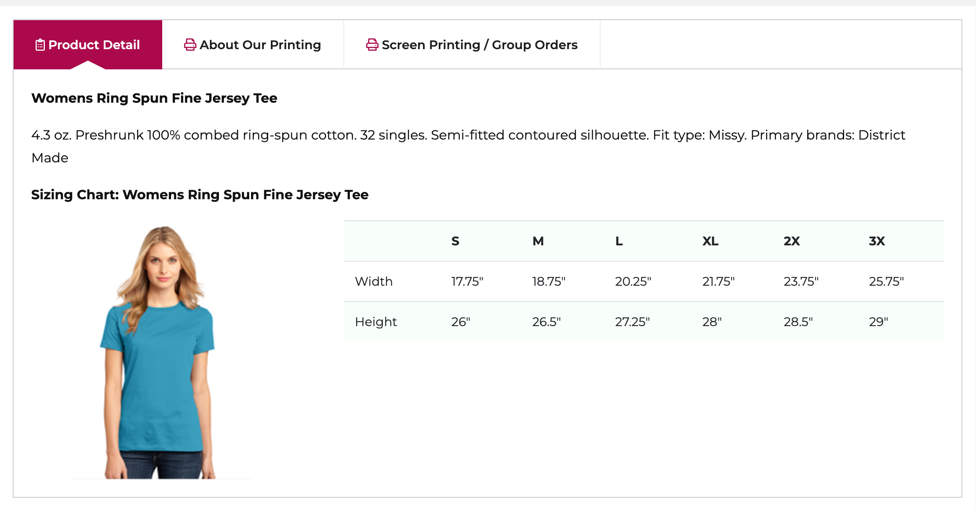Click the printer icon beside Screen Printing
This screenshot has width=976, height=510.
372,45
